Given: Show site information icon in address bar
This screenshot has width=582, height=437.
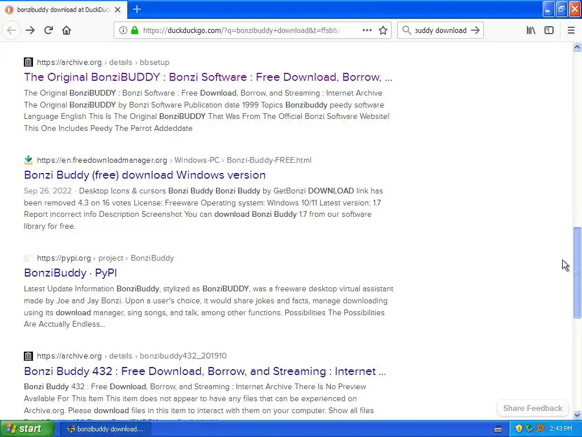Looking at the screenshot, I should click(x=123, y=30).
